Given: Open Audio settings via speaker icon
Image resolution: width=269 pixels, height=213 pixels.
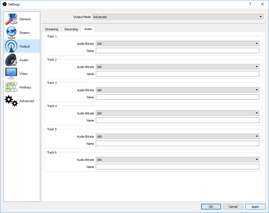Looking at the screenshot, I should coord(11,60).
